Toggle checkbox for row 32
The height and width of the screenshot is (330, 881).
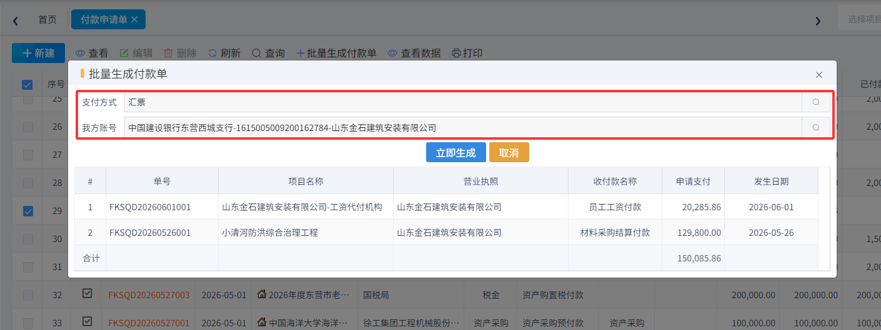coord(28,295)
